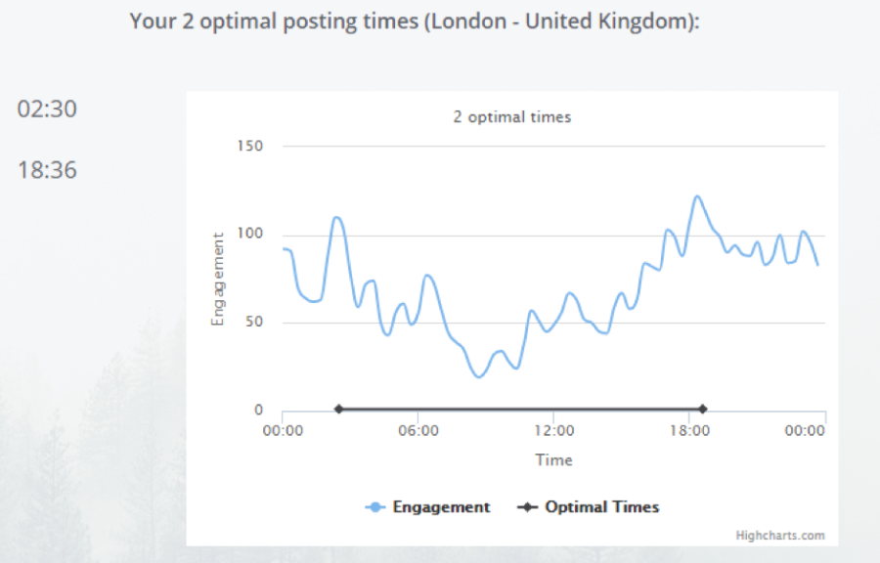Select the left diamond marker on the chart baseline
This screenshot has height=563, width=880.
tap(338, 409)
